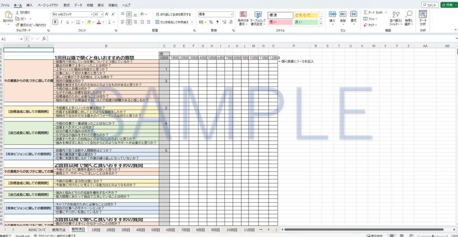
Task: Click the Align Left icon
Action: [x=123, y=22]
